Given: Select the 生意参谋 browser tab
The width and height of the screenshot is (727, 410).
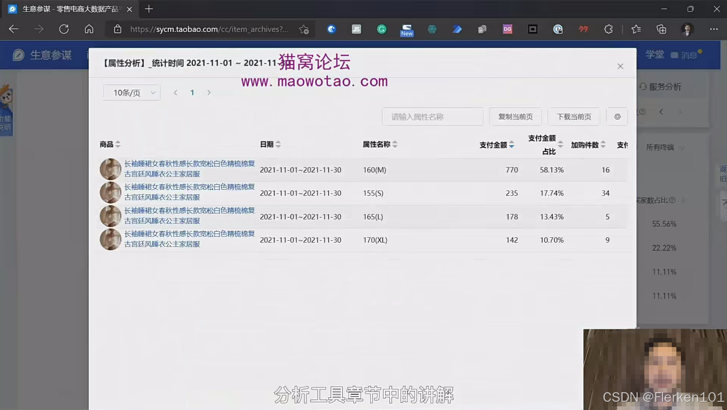Looking at the screenshot, I should pos(70,9).
